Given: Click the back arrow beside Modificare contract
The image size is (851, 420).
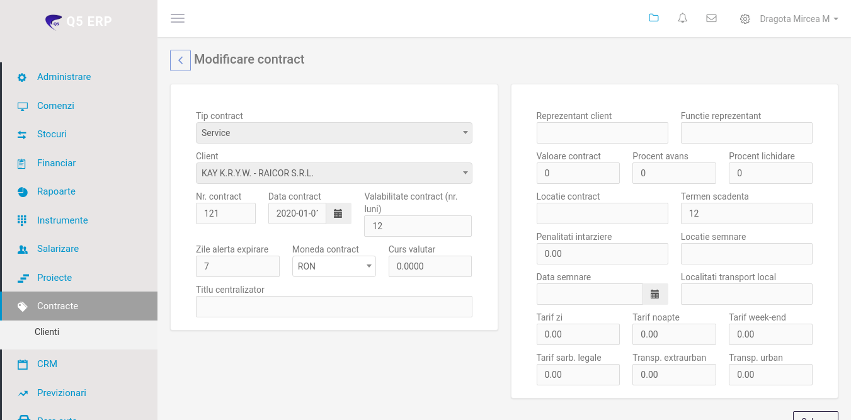Looking at the screenshot, I should (x=180, y=60).
